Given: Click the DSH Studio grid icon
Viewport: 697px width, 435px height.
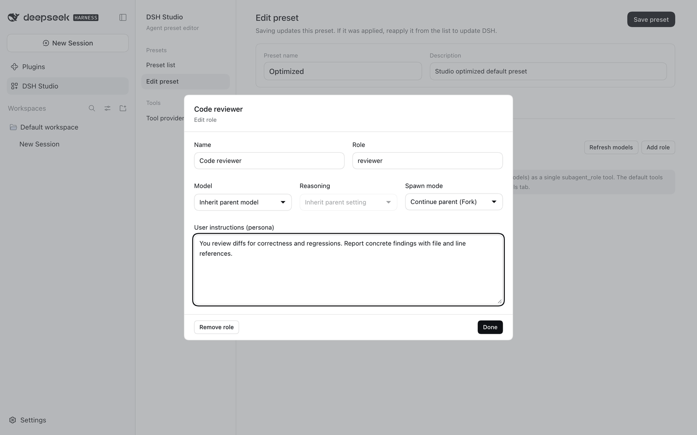Looking at the screenshot, I should point(14,86).
